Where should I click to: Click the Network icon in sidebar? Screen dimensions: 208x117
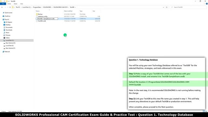click(x=4, y=52)
